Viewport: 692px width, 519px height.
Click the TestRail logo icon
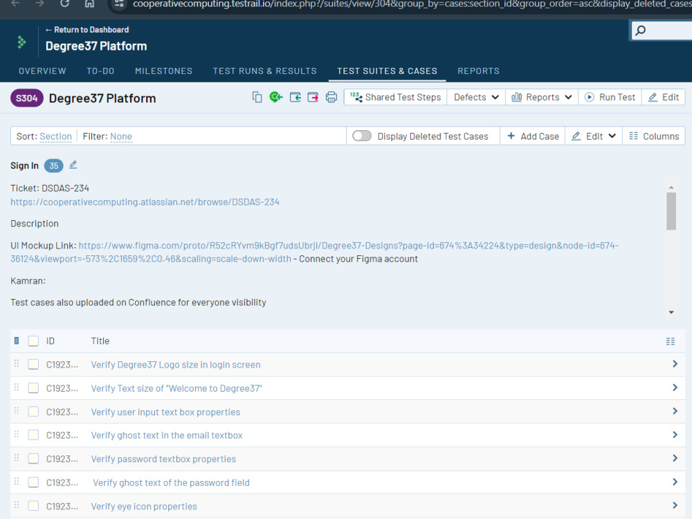click(21, 42)
